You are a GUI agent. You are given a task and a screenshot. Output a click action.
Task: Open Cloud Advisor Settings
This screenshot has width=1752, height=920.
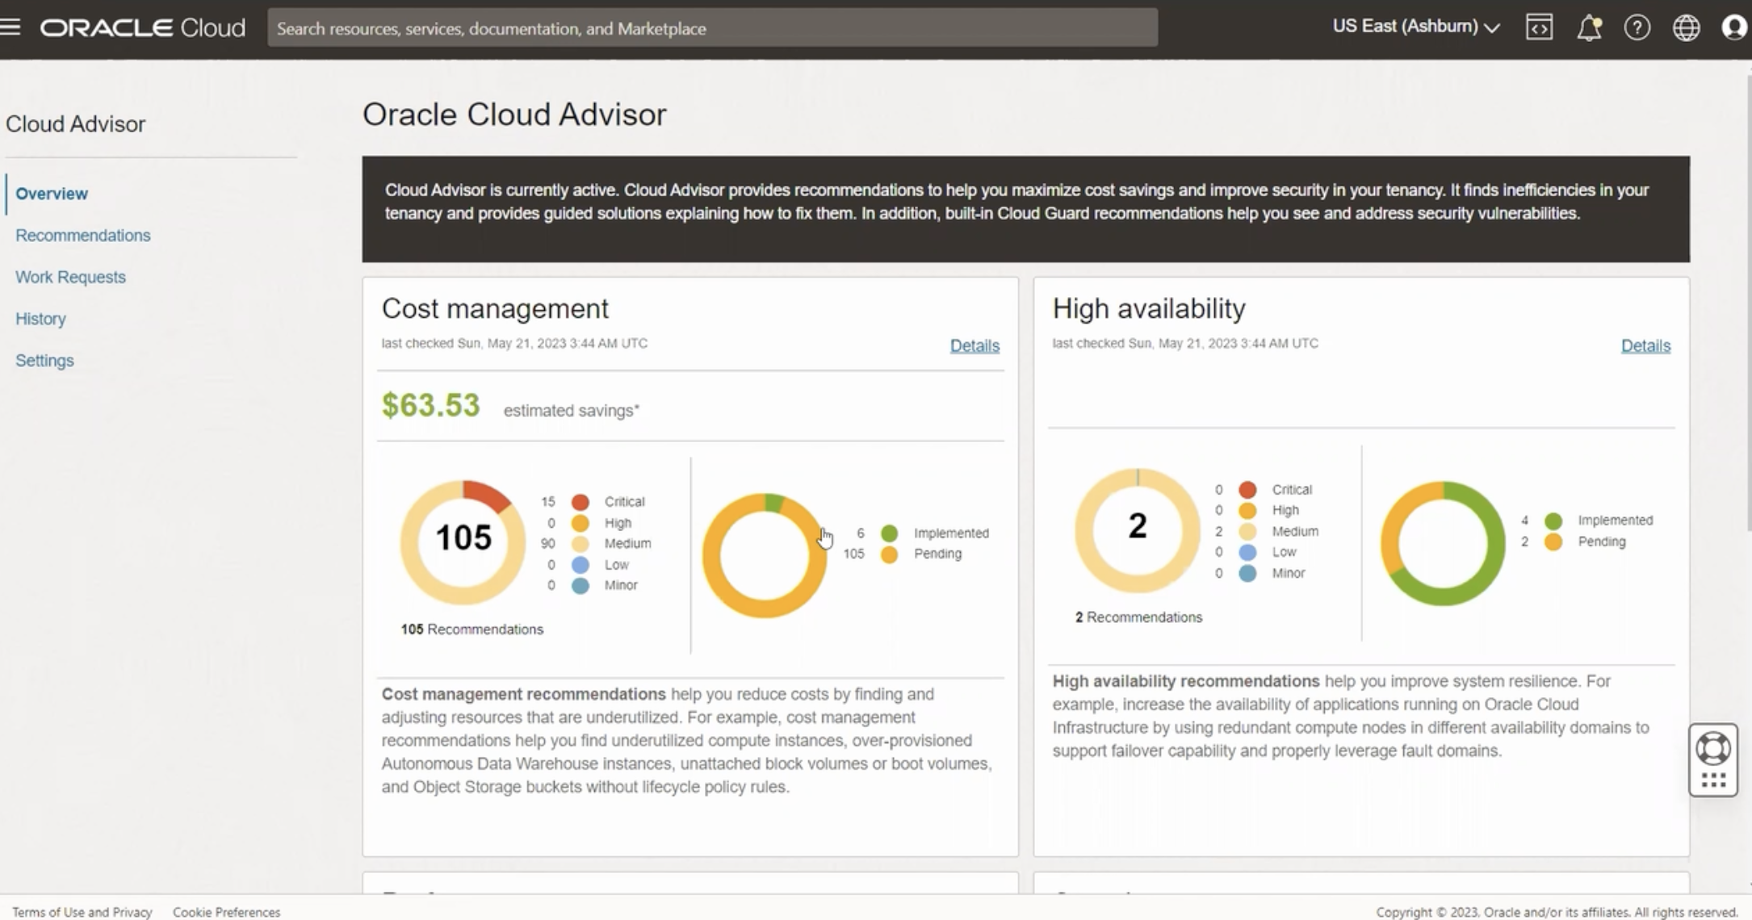pyautogui.click(x=44, y=361)
